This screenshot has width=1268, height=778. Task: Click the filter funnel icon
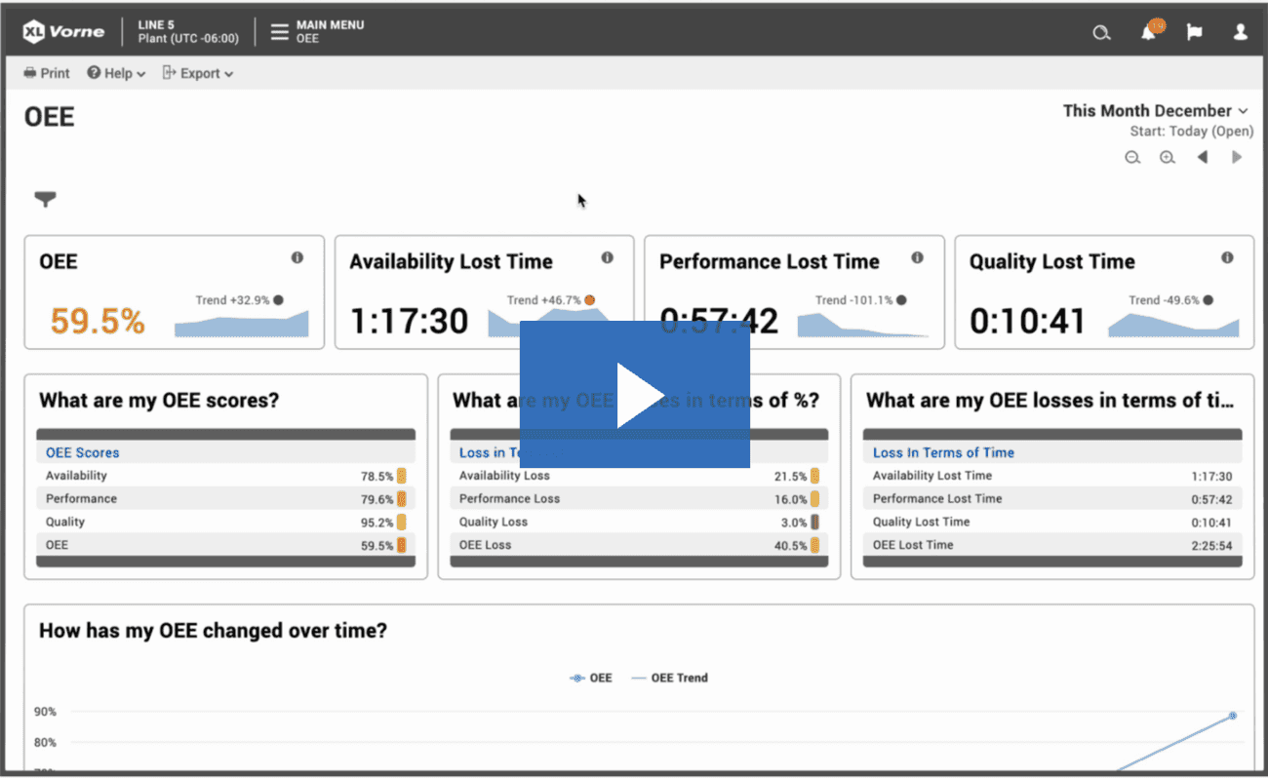click(x=45, y=199)
